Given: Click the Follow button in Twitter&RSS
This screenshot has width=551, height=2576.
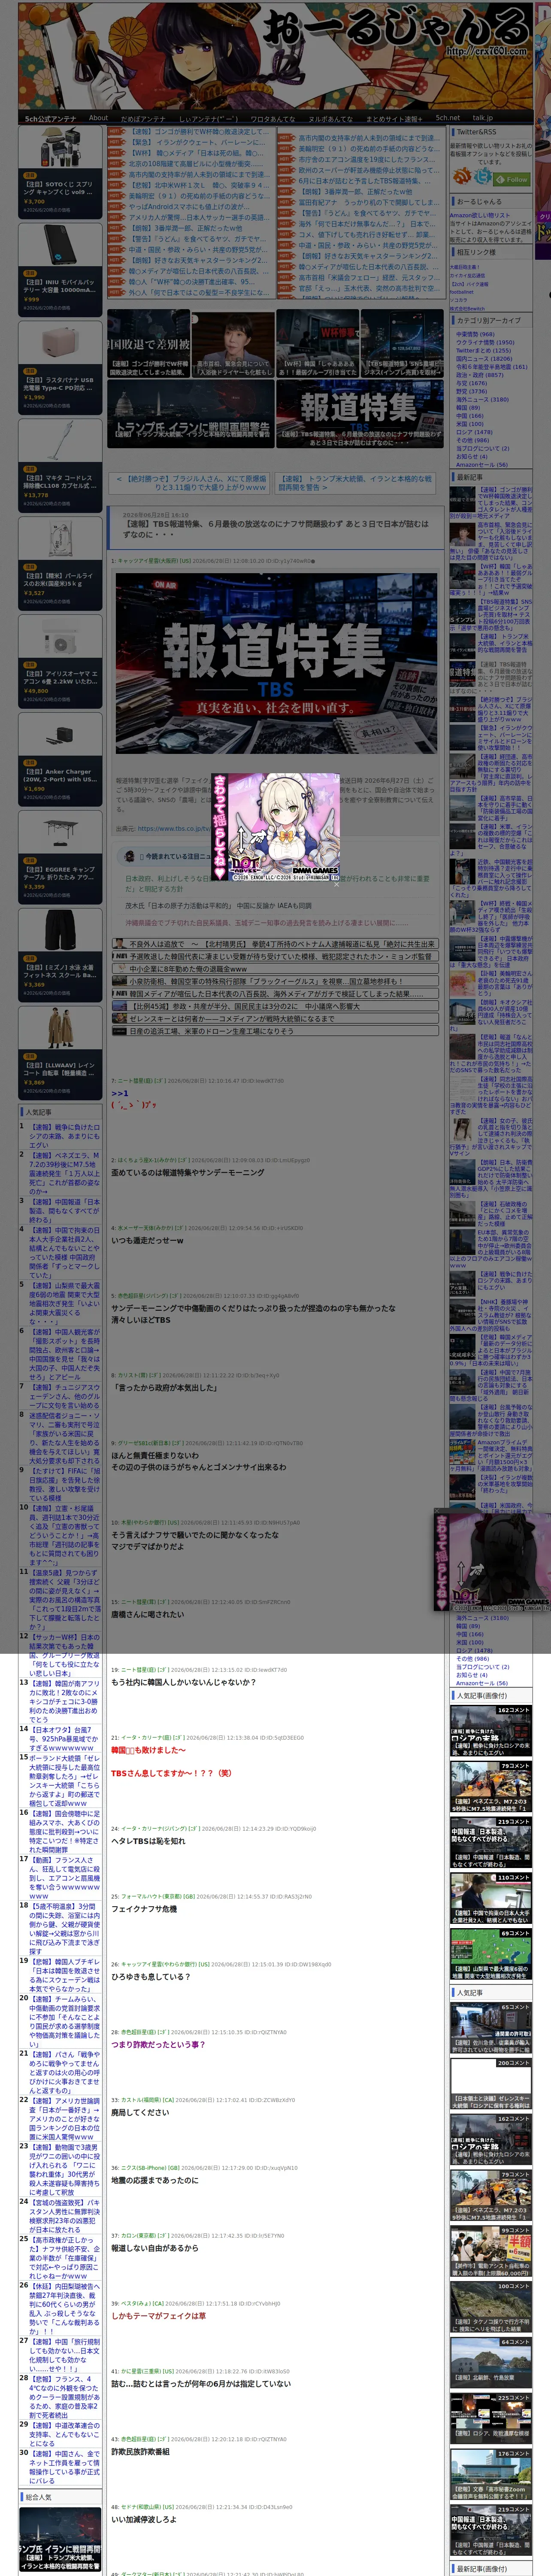Looking at the screenshot, I should [513, 179].
